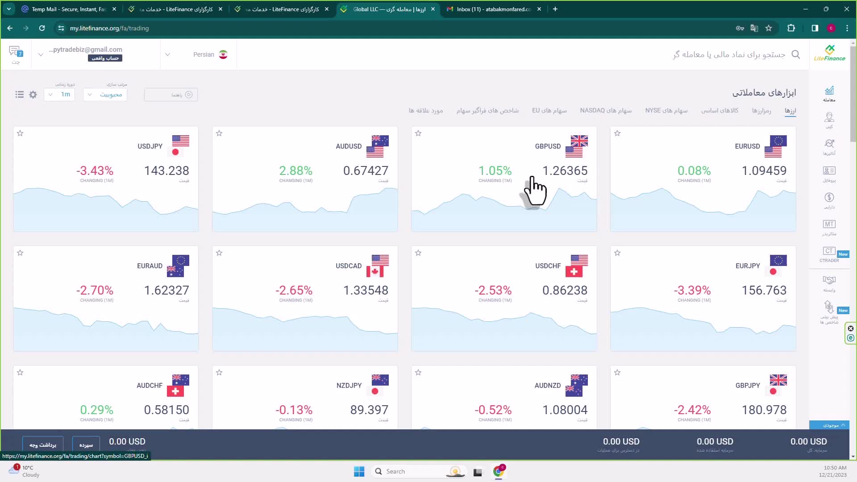Click the deposit button in bottom bar
This screenshot has height=482, width=857.
point(86,445)
